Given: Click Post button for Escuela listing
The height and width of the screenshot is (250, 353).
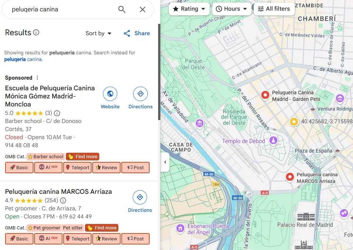Looking at the screenshot, I should [x=136, y=167].
